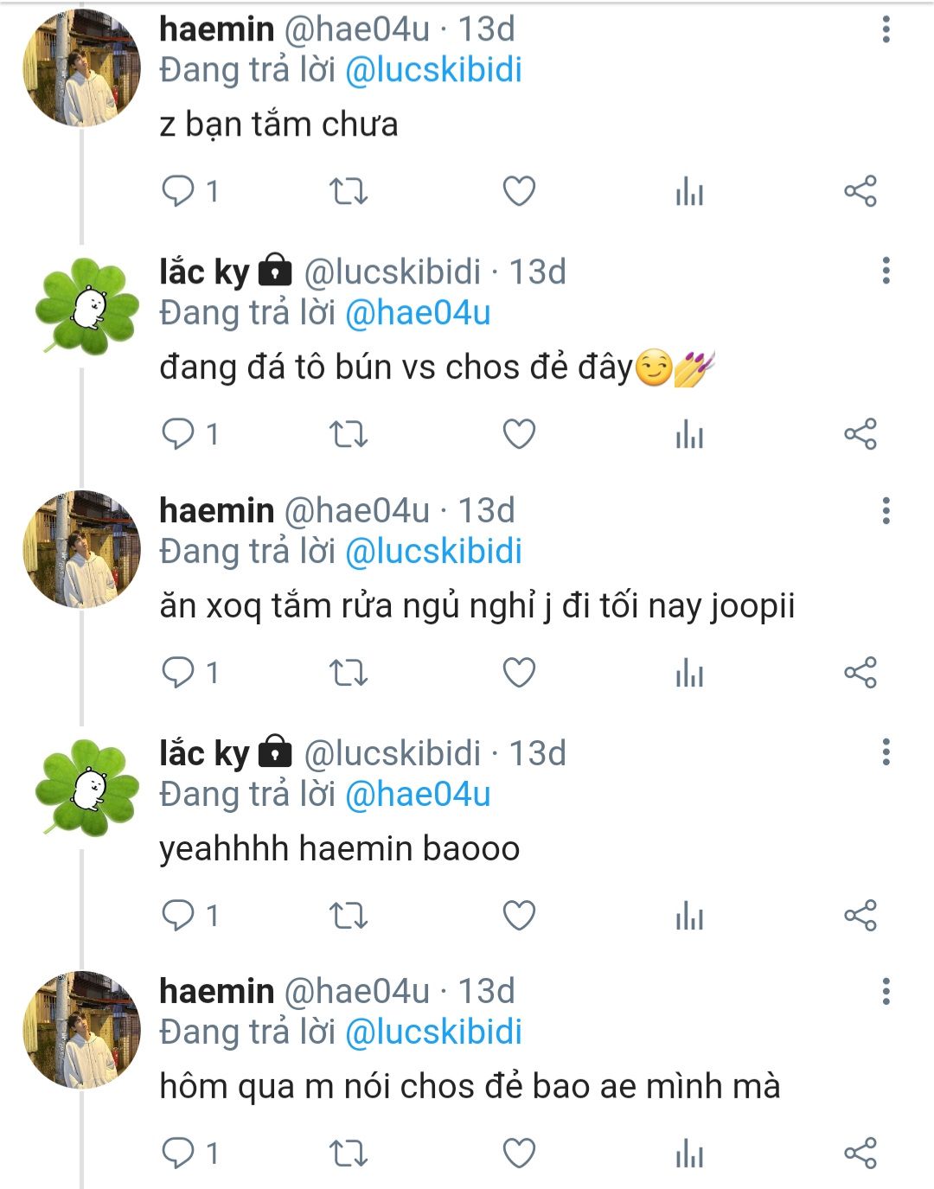Viewport: 934px width, 1189px height.
Task: Open more options for "z bạn tắm chưa" tweet
Action: [886, 29]
